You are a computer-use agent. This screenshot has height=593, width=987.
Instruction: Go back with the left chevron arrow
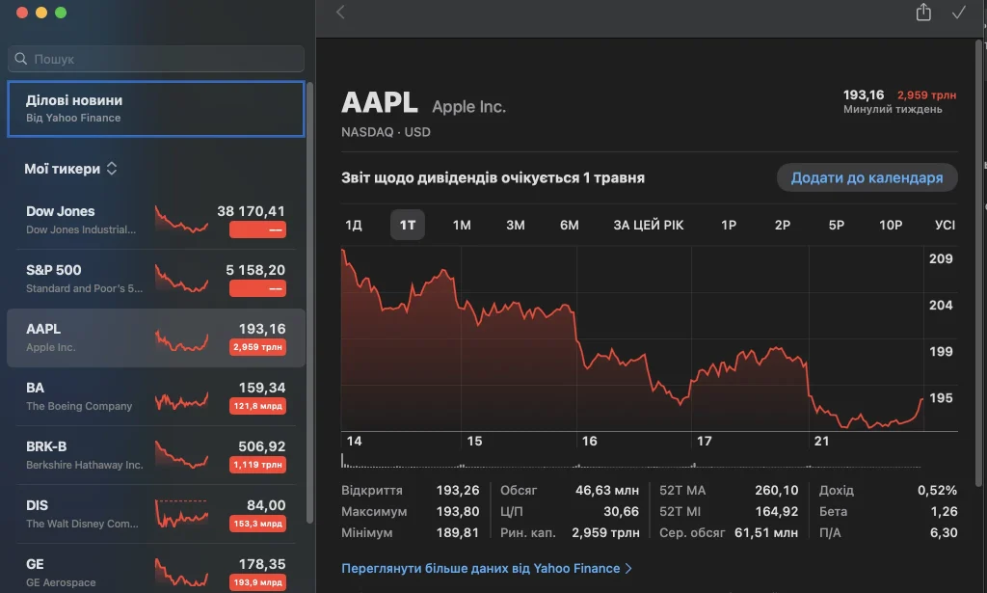(340, 12)
